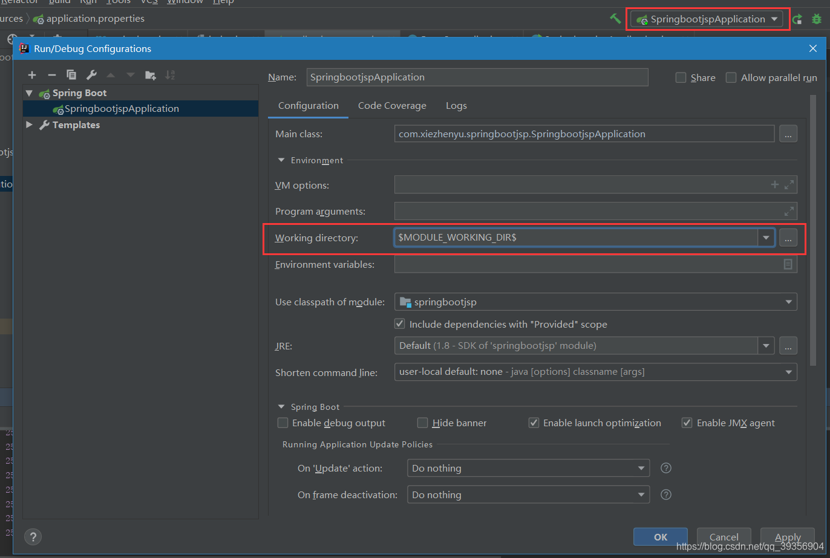Image resolution: width=830 pixels, height=558 pixels.
Task: Open JRE dropdown list
Action: point(766,346)
